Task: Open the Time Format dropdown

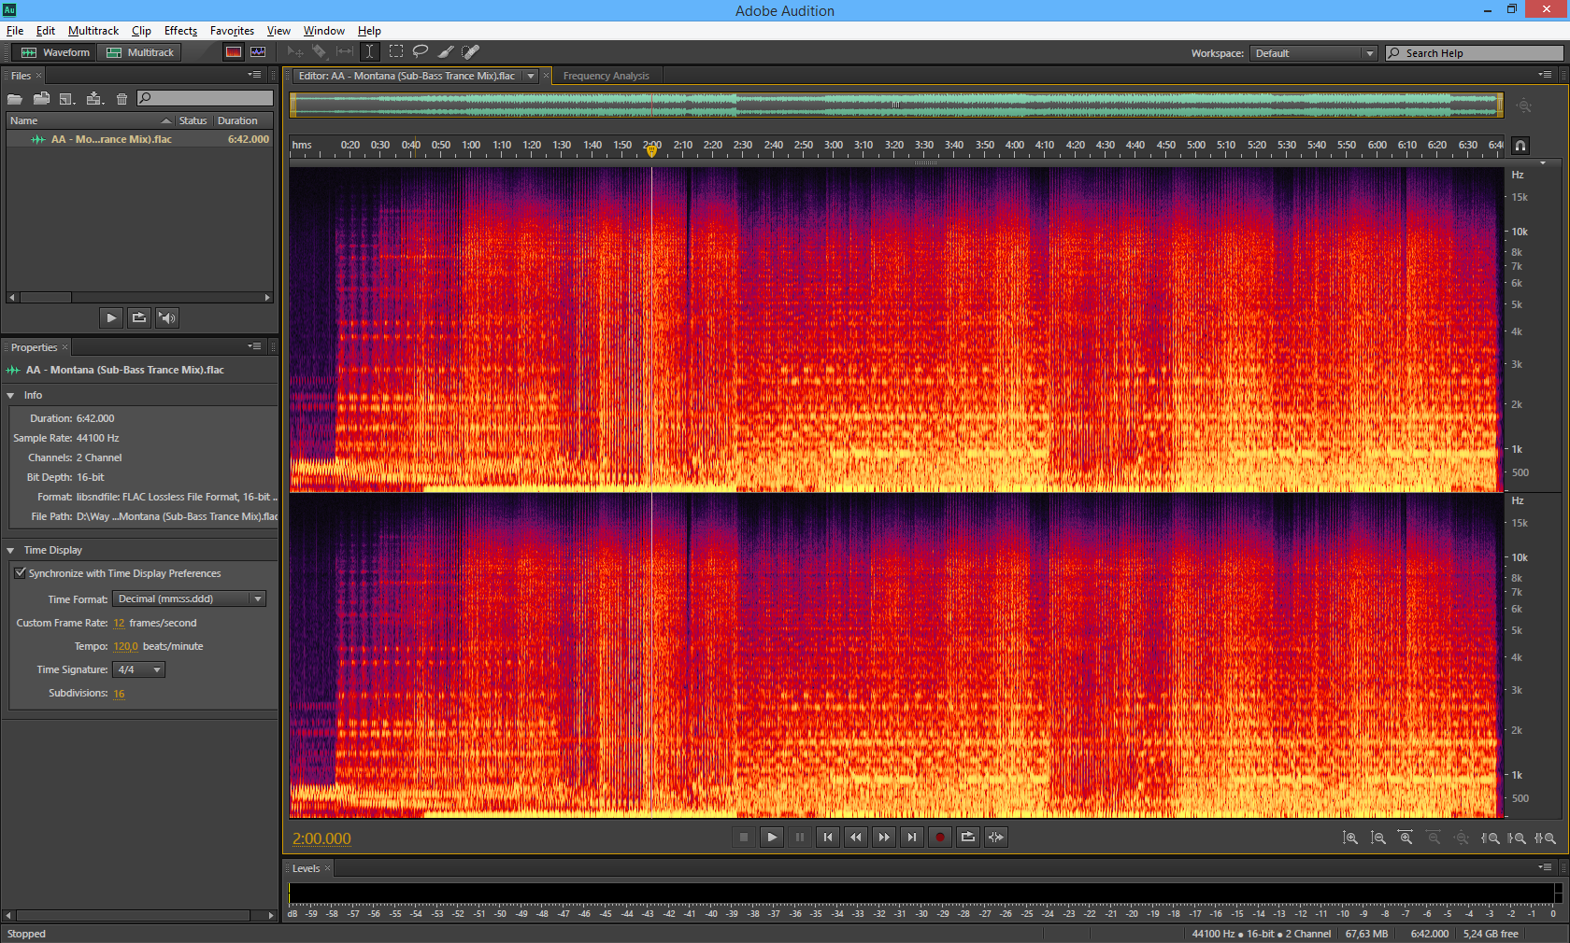Action: pos(190,598)
